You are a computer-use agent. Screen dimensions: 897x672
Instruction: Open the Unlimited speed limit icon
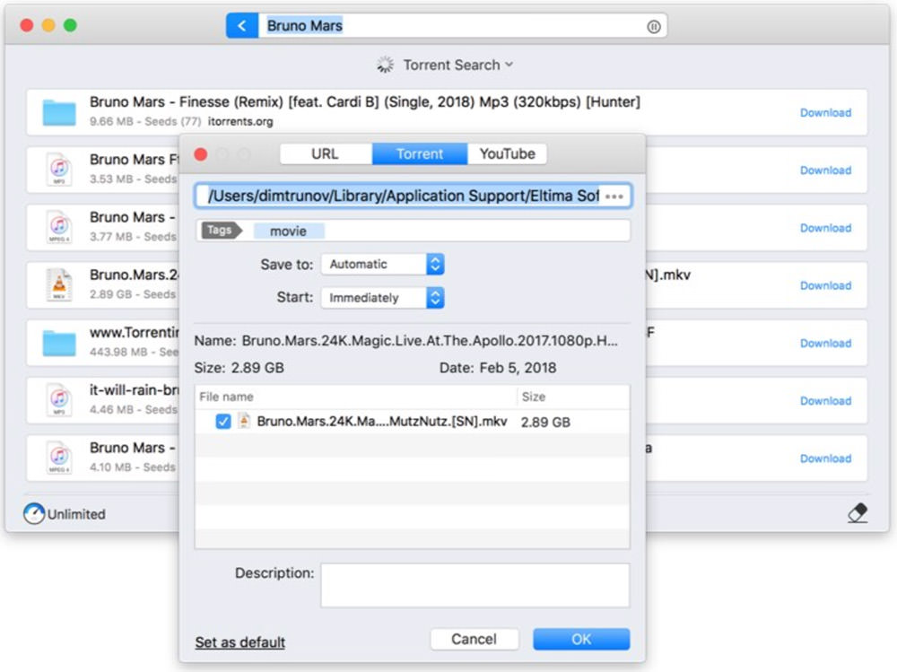(34, 513)
